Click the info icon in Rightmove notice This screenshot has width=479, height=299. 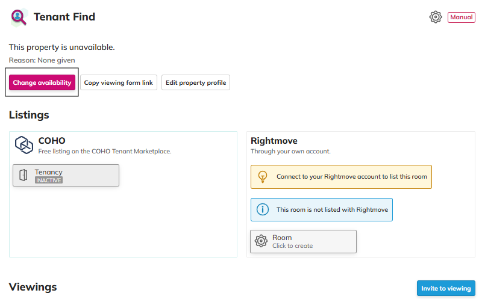(x=262, y=209)
